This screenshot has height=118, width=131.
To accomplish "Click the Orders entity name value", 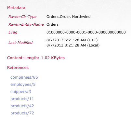I will tap(52, 24).
